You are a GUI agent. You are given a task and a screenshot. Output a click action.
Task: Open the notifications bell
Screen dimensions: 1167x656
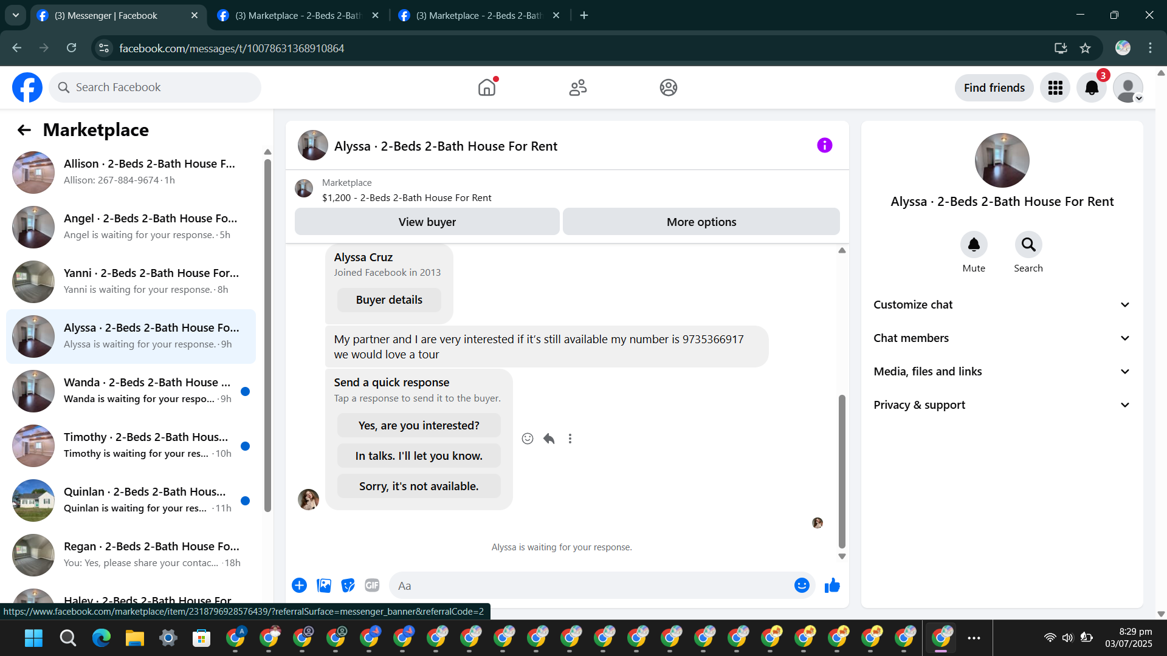1091,88
